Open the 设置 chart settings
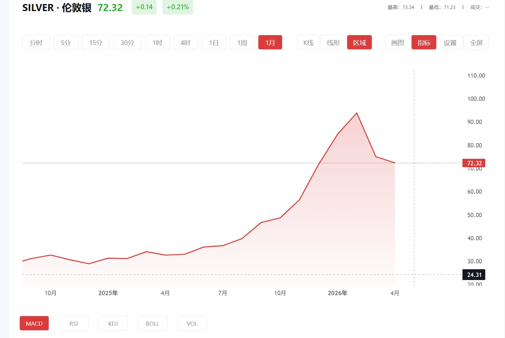The image size is (505, 338). 450,42
